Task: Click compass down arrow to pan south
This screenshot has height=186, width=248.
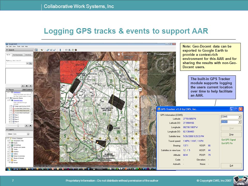Action: 163,69
